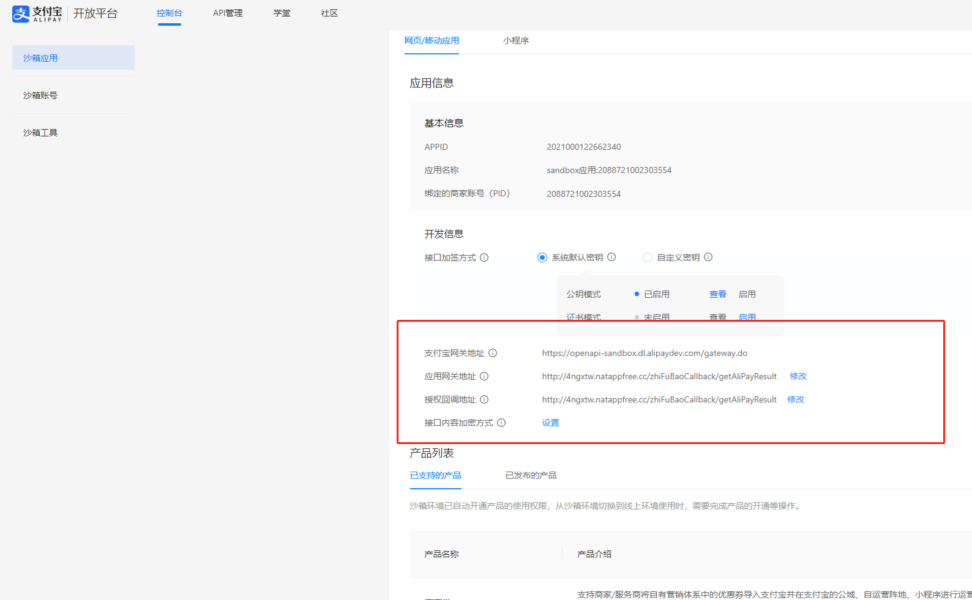
Task: Click the 基本信息 heading
Action: pyautogui.click(x=444, y=124)
